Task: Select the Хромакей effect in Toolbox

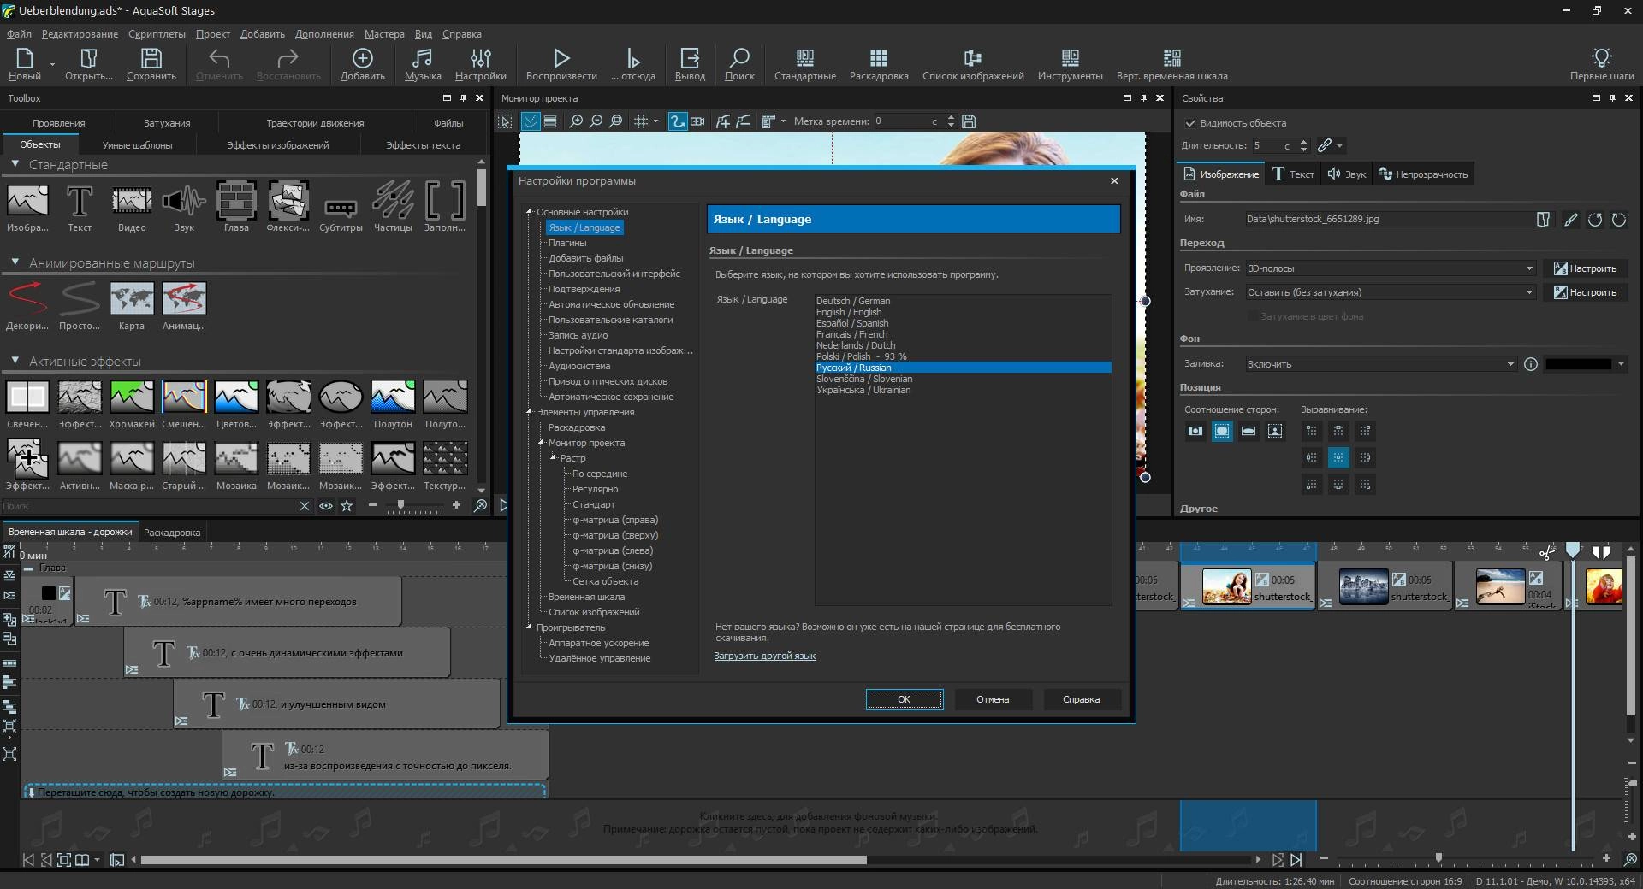Action: pyautogui.click(x=132, y=403)
